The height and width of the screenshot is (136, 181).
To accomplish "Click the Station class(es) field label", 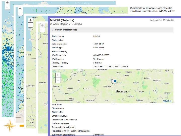I will 59,51.
